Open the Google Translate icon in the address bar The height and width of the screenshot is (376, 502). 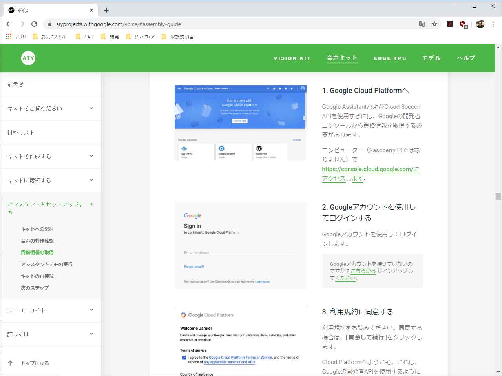[x=422, y=24]
